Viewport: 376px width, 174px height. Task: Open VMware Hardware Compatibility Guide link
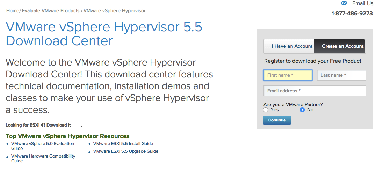(43, 158)
